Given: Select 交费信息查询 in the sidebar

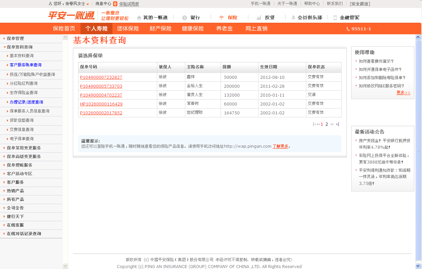Looking at the screenshot, I should 21,130.
